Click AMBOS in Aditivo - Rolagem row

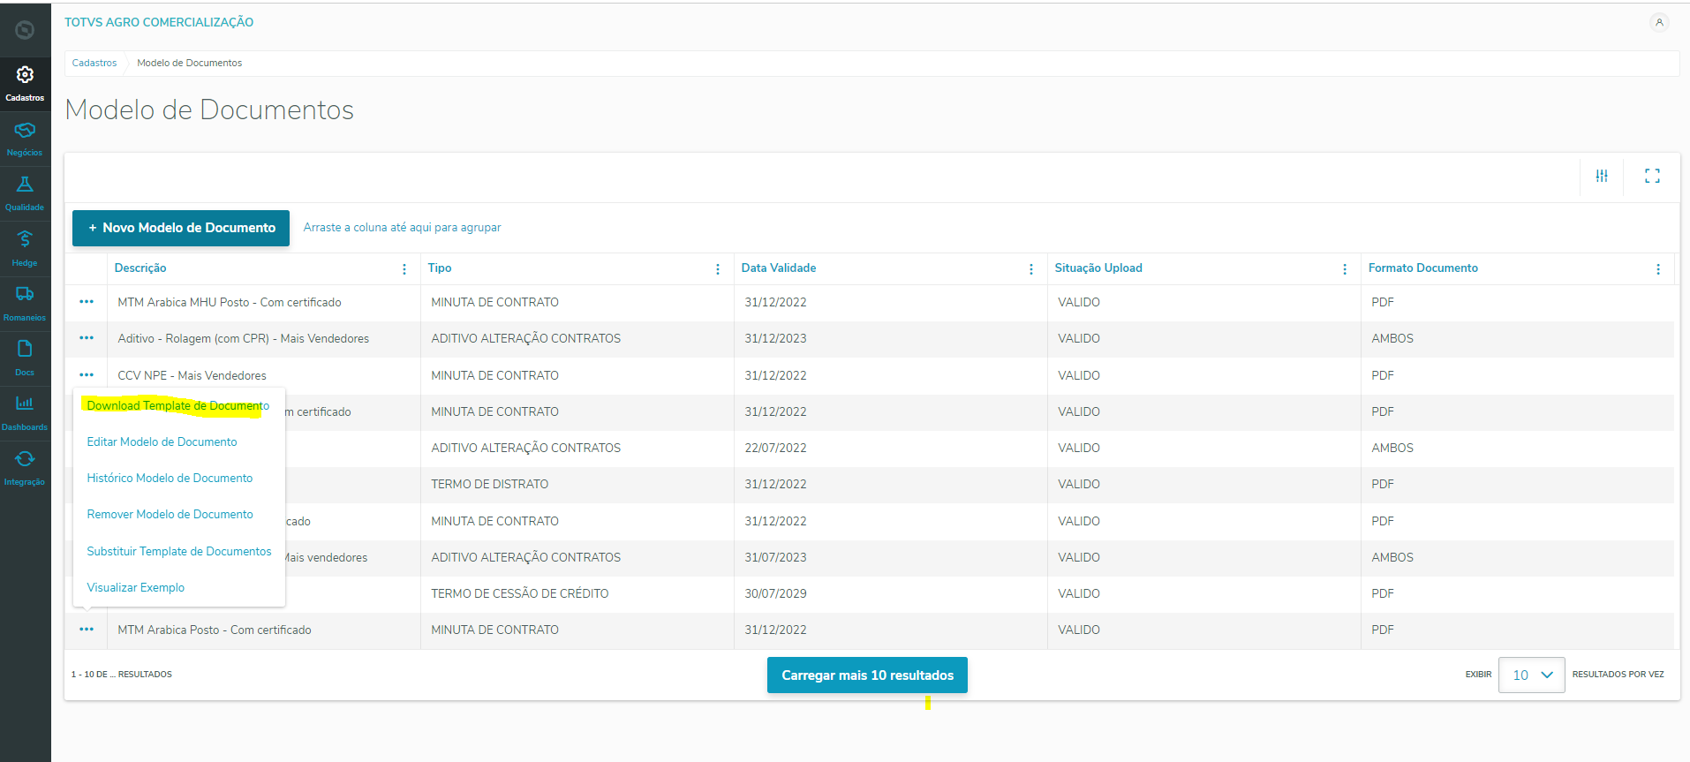tap(1392, 338)
